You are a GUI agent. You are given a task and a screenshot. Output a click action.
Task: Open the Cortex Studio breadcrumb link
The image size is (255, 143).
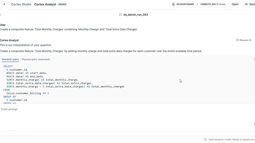point(21,4)
